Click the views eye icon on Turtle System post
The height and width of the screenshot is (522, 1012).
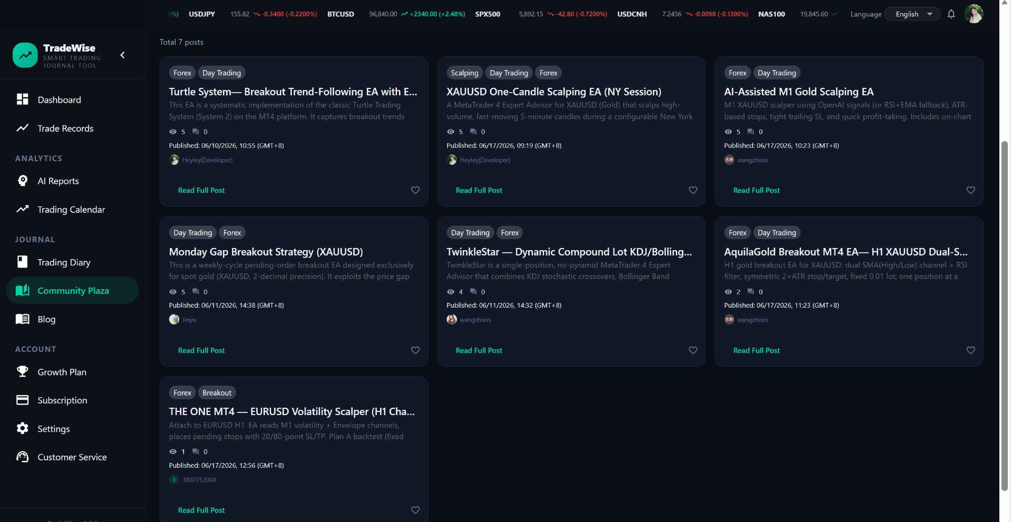tap(173, 132)
